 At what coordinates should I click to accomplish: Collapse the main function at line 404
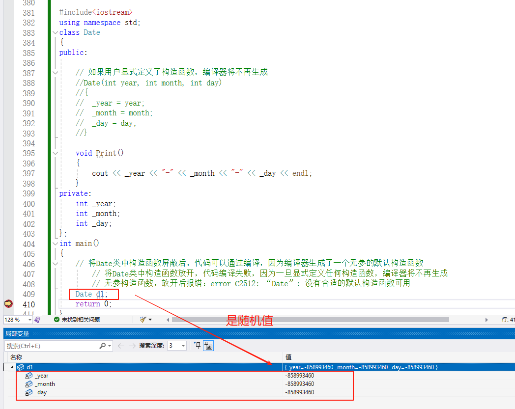(x=55, y=244)
